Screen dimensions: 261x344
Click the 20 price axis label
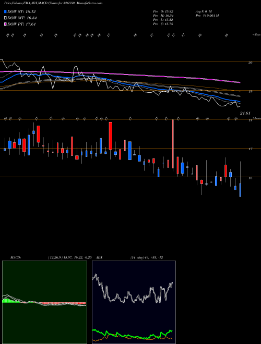[250, 63]
